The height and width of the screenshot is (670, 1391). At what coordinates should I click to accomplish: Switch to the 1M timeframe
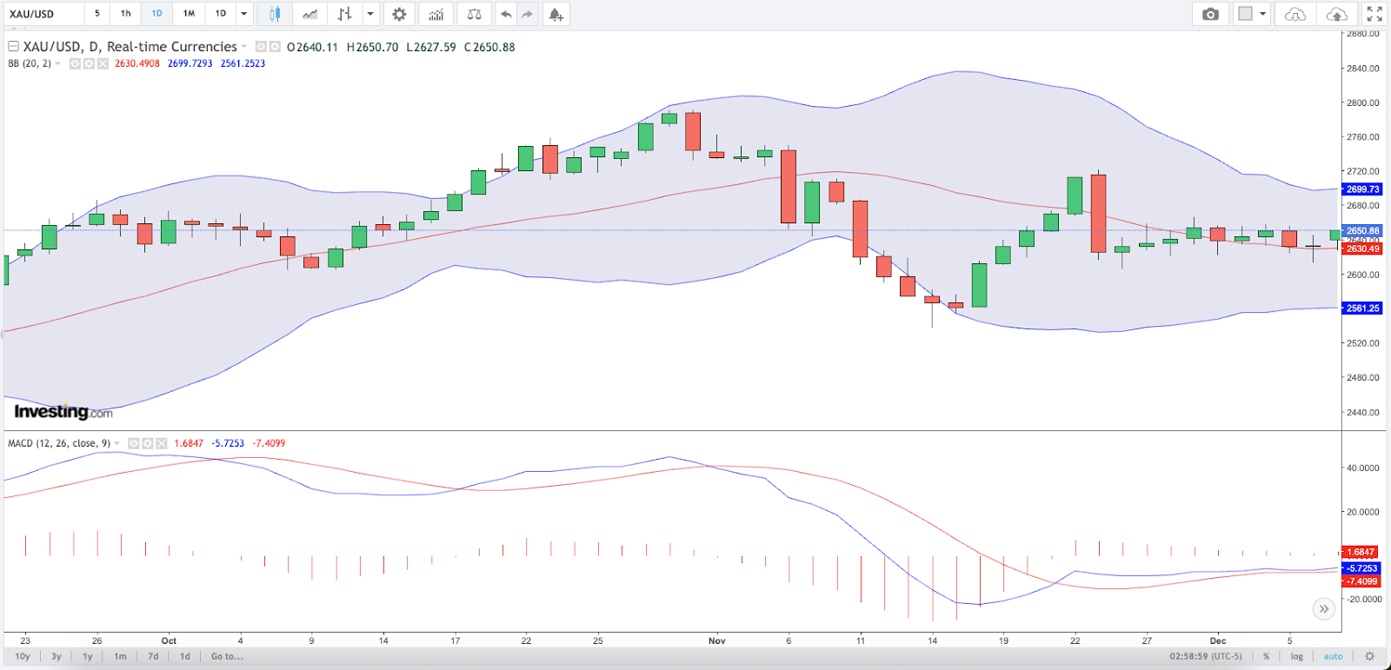coord(189,14)
